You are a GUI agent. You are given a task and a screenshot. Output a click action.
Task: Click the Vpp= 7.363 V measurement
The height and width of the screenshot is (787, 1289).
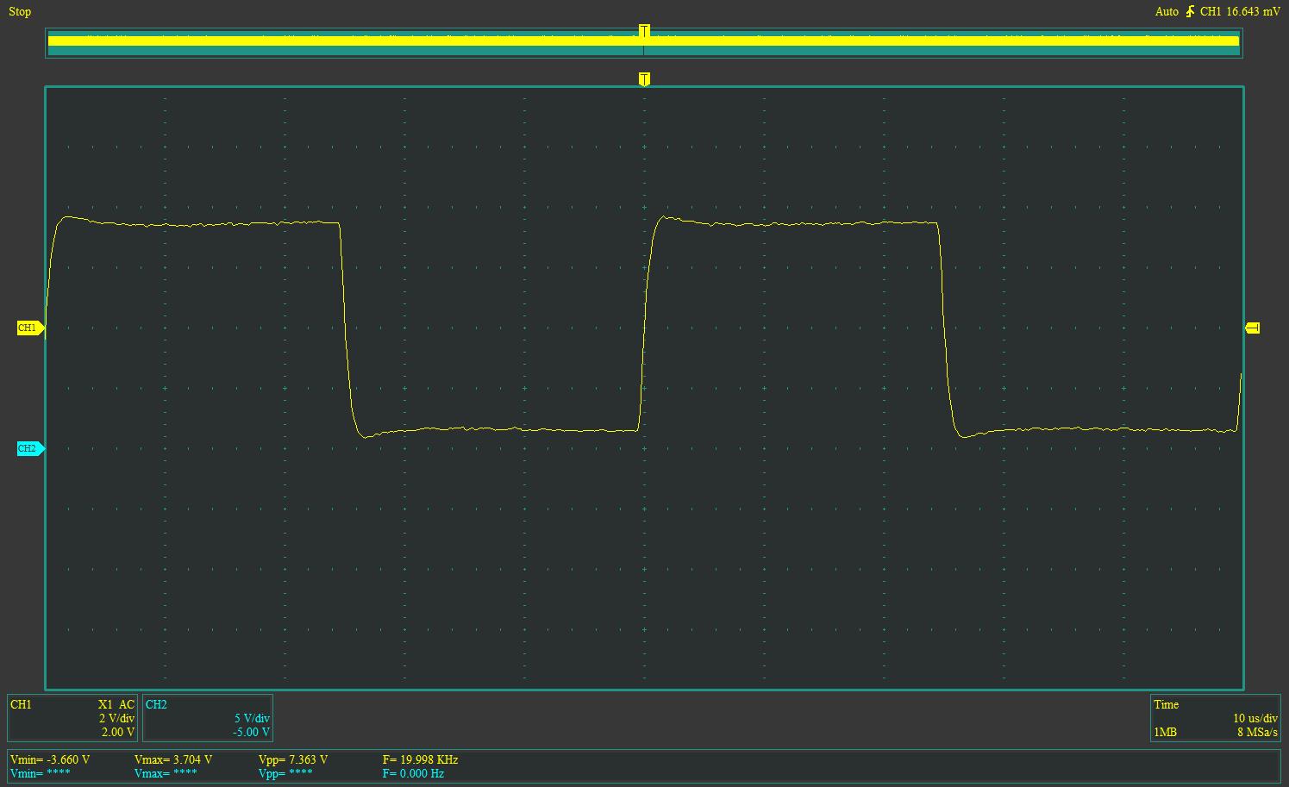(293, 759)
